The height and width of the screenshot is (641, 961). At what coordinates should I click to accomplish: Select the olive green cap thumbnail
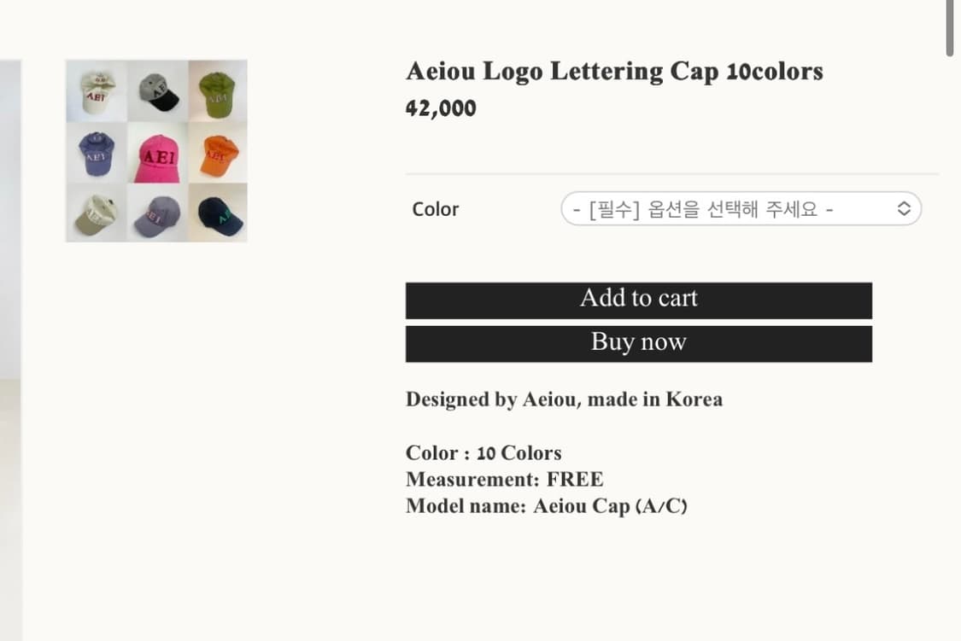[218, 89]
